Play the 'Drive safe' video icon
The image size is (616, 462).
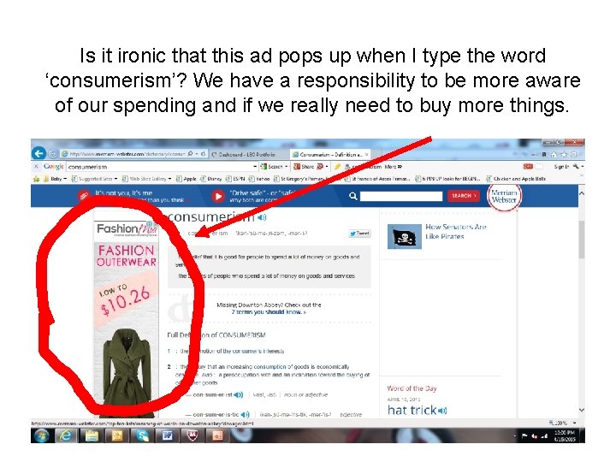217,196
